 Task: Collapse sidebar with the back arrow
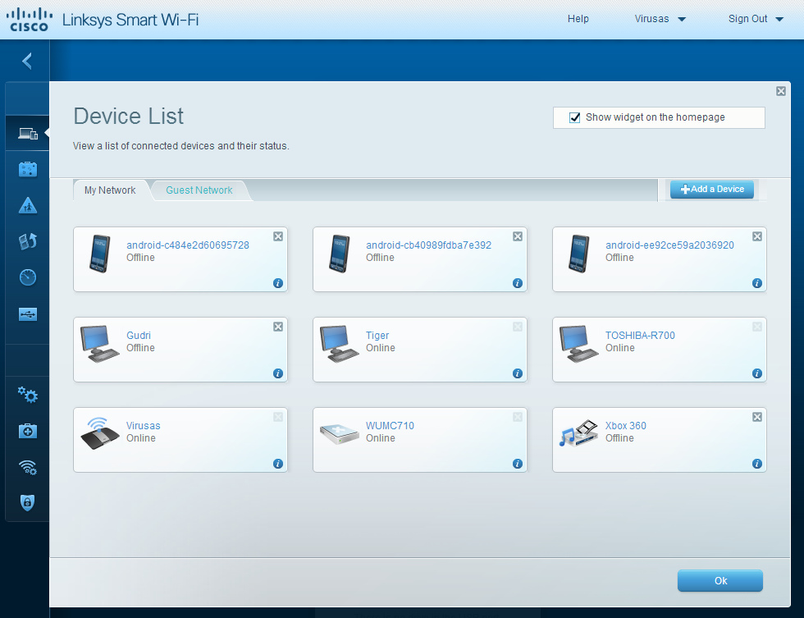(27, 61)
